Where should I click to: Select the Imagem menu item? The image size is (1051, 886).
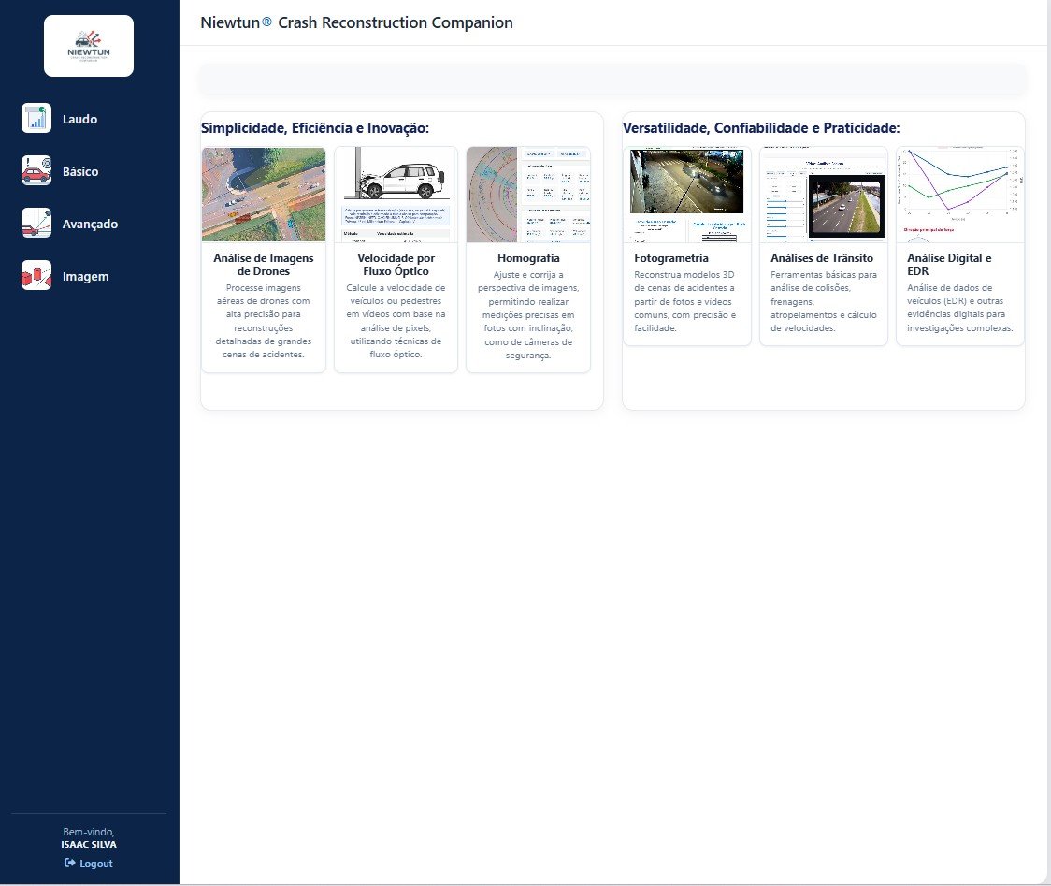85,276
